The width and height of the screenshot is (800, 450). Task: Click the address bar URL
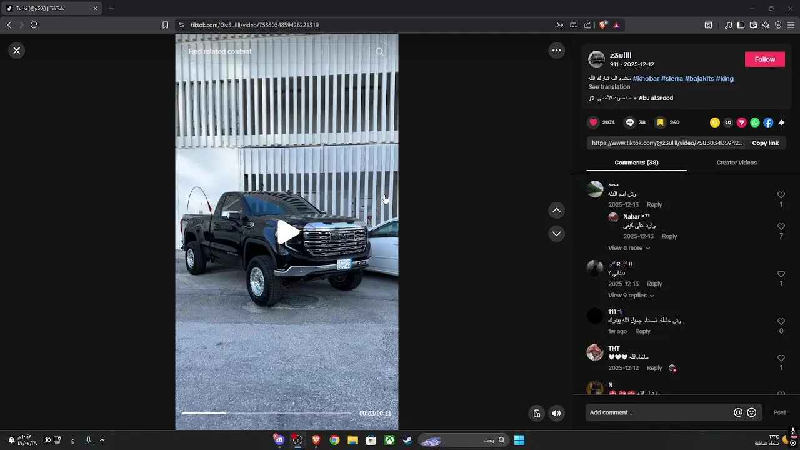(x=254, y=25)
